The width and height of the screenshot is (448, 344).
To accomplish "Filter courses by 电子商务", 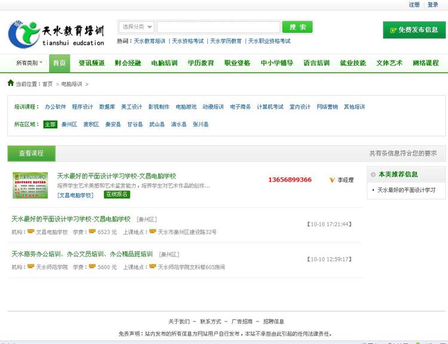I will pos(240,107).
